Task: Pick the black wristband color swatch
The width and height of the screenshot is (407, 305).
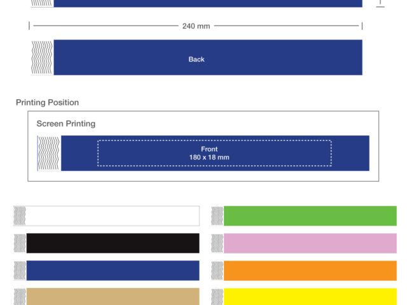Action: click(113, 243)
